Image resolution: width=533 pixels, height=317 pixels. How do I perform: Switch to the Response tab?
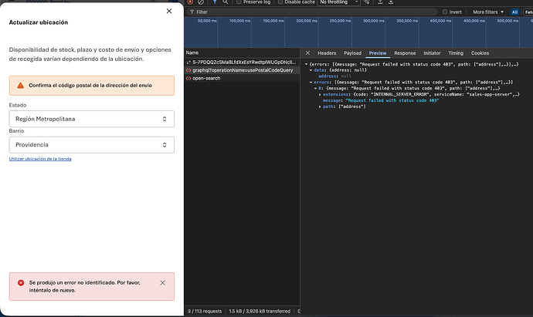(404, 52)
